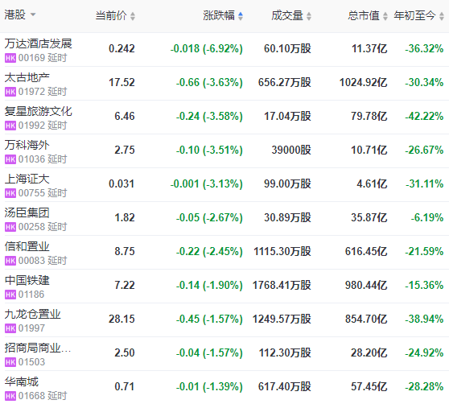Click year-to-date -42.22%

[x=424, y=116]
